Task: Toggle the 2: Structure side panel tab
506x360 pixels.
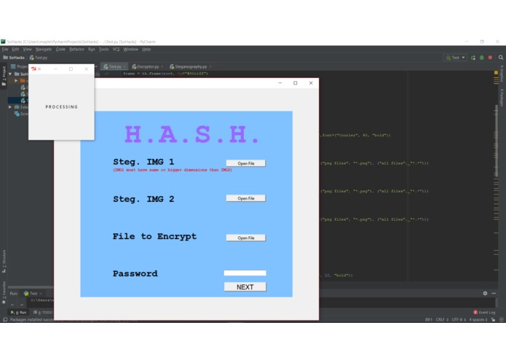Action: [4, 261]
